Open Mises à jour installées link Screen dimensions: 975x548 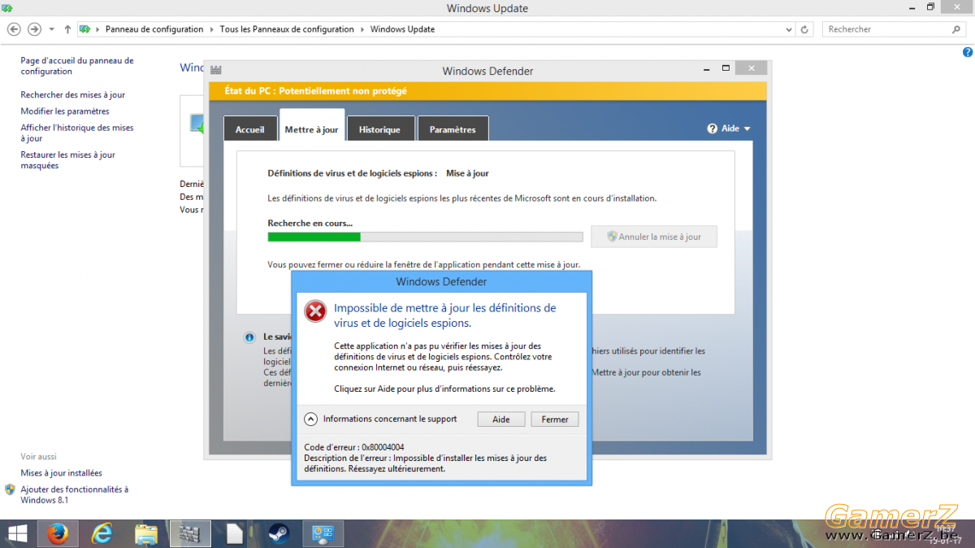pyautogui.click(x=62, y=473)
